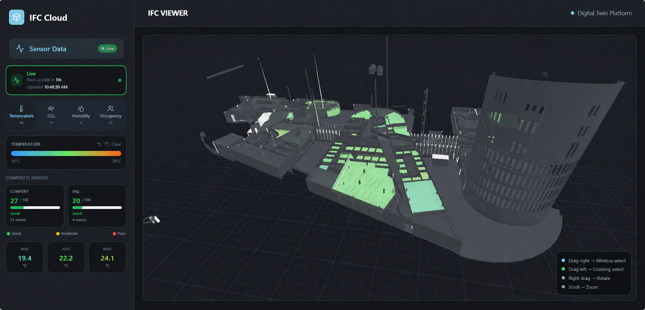Click the temperature gradient color bar

66,154
